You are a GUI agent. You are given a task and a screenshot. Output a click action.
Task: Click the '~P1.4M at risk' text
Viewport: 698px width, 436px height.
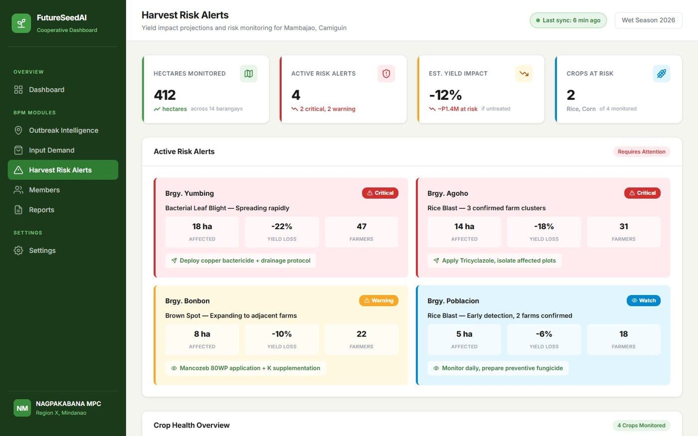tap(457, 109)
